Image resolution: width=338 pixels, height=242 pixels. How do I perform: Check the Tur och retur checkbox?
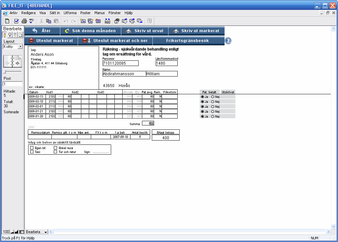(x=55, y=152)
